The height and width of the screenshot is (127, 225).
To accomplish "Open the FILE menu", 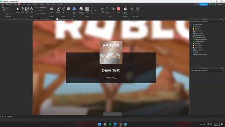I will [2, 4].
